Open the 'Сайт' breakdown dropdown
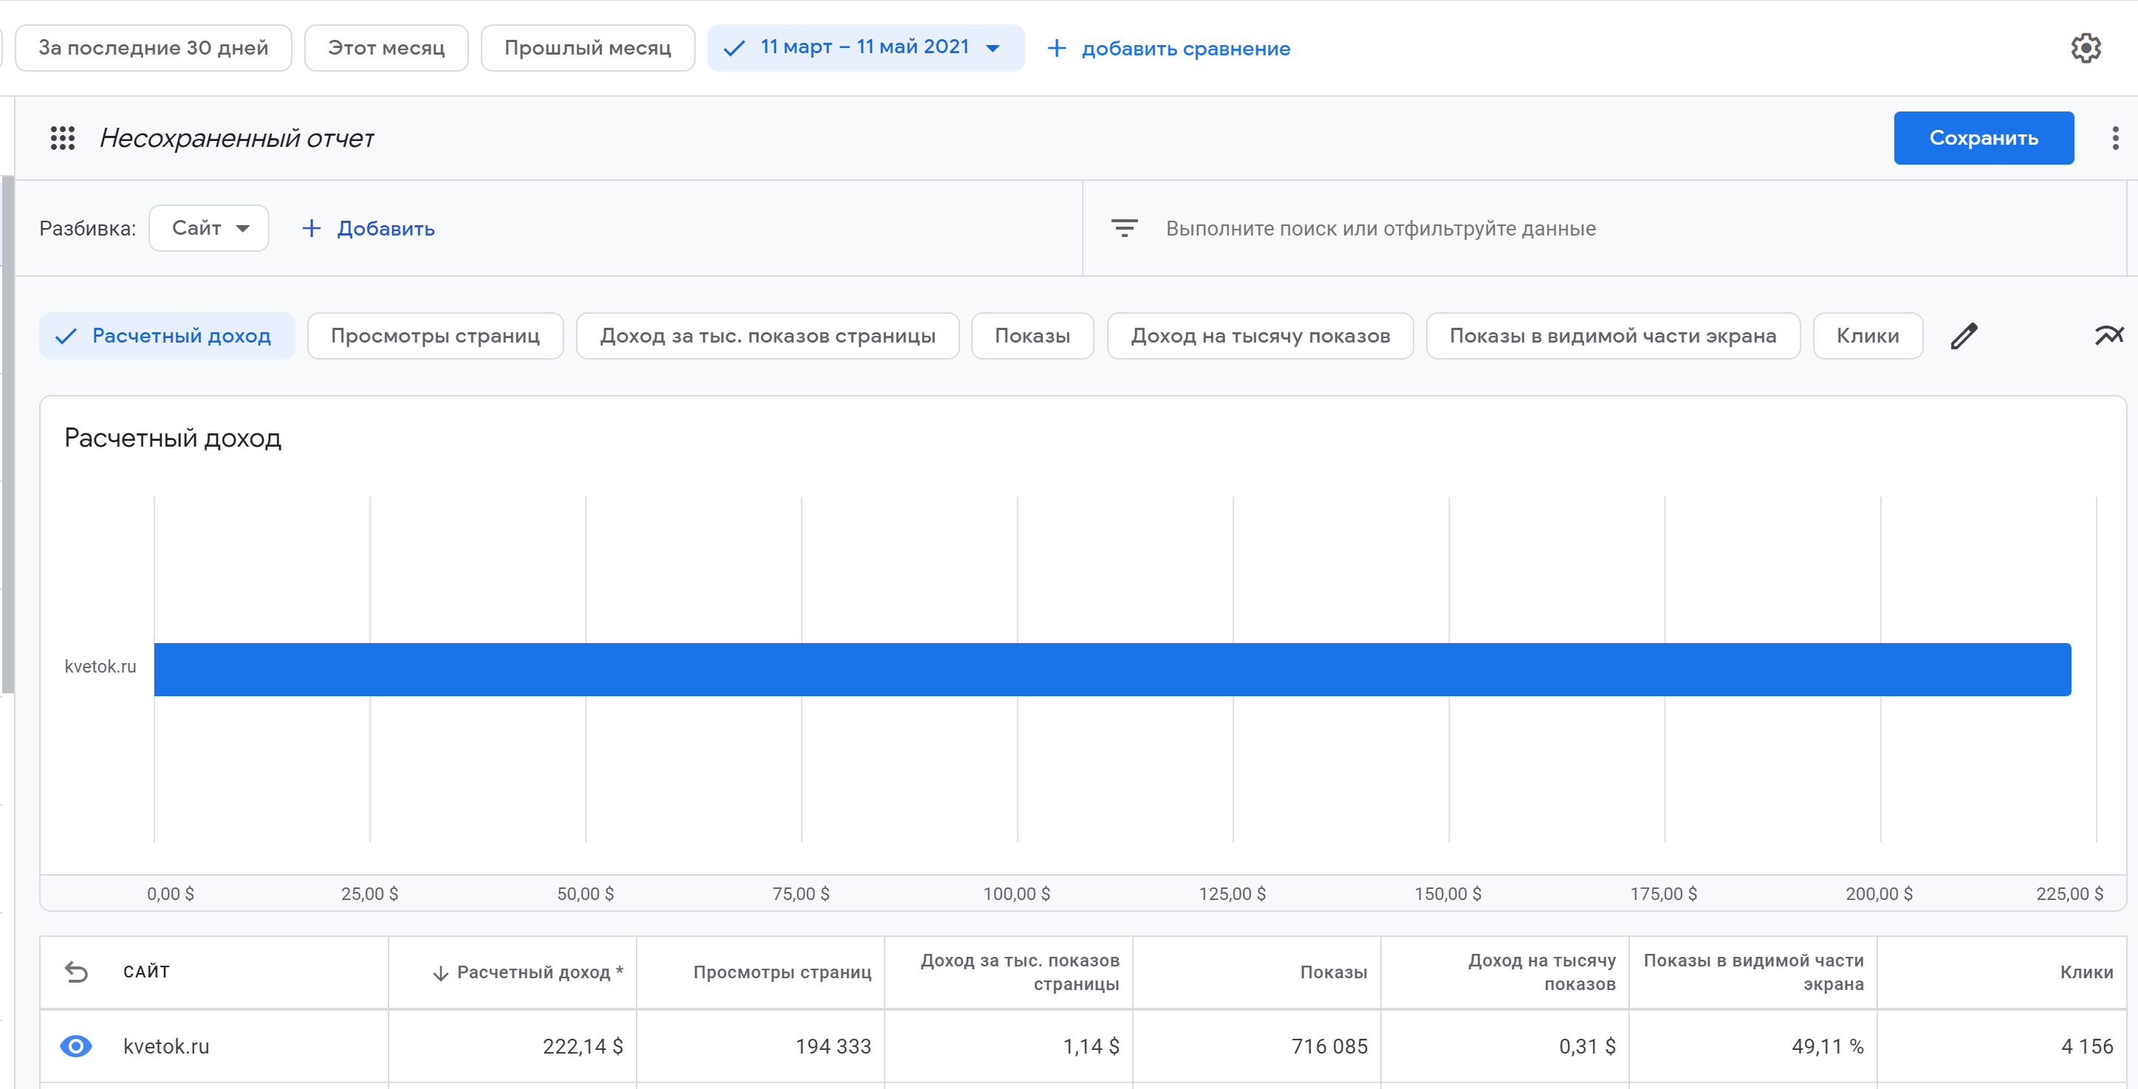 209,228
